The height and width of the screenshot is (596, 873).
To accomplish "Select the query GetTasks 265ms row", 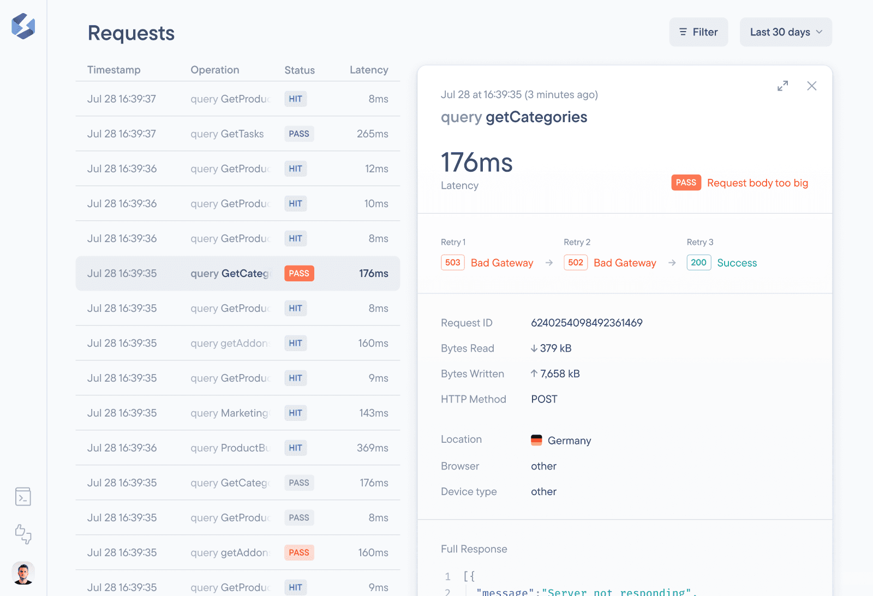I will coord(237,134).
